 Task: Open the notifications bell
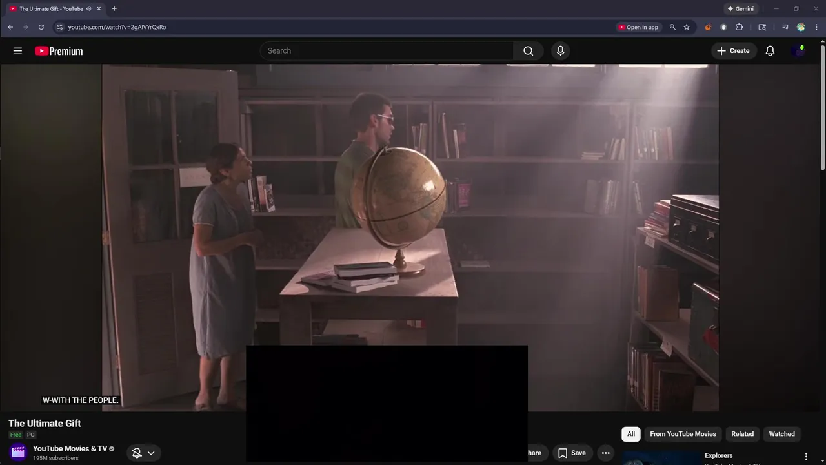coord(770,51)
